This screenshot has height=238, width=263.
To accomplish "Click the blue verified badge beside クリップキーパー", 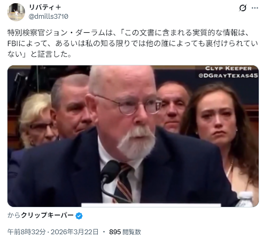I will point(79,216).
